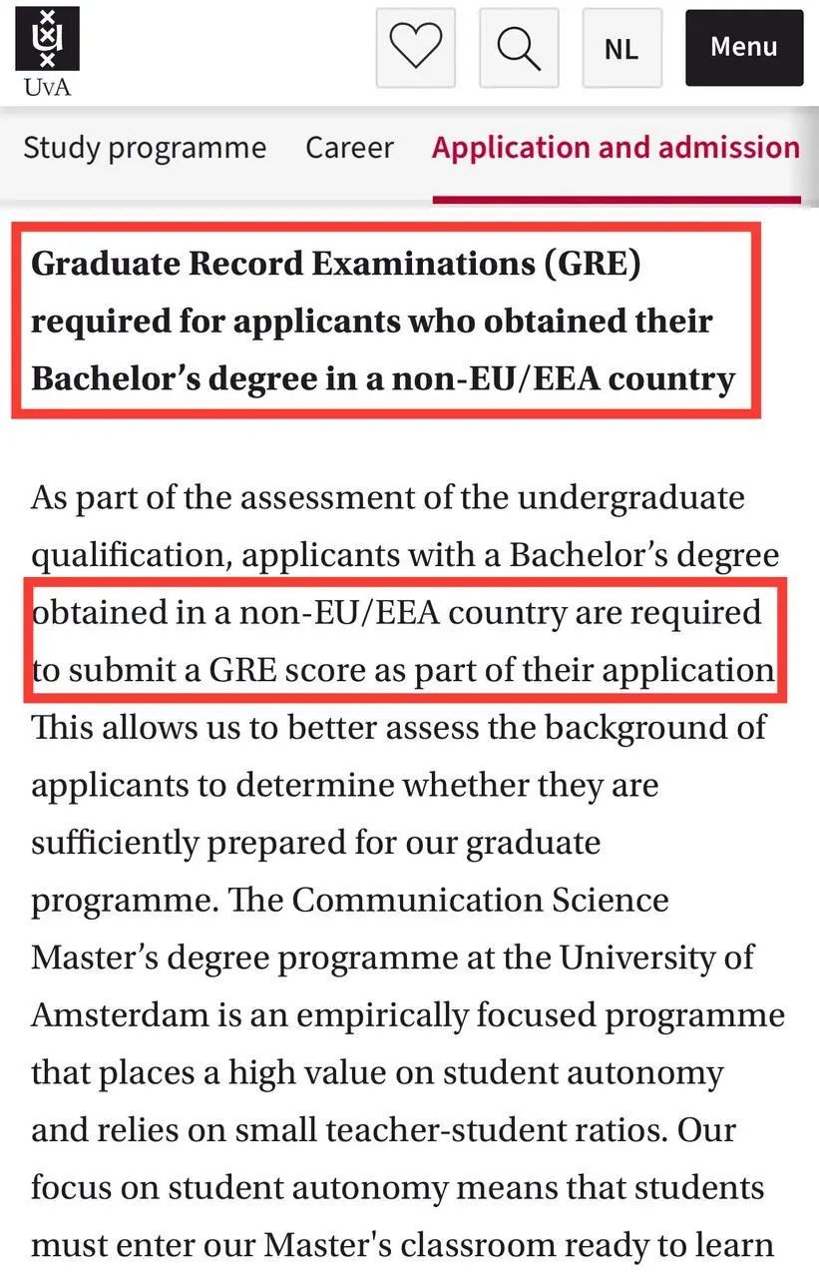Image resolution: width=819 pixels, height=1278 pixels.
Task: Click the UvA crest logo
Action: (x=48, y=38)
